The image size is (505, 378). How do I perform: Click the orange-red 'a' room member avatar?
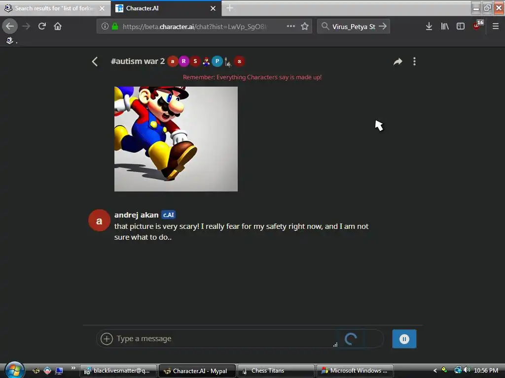click(173, 62)
